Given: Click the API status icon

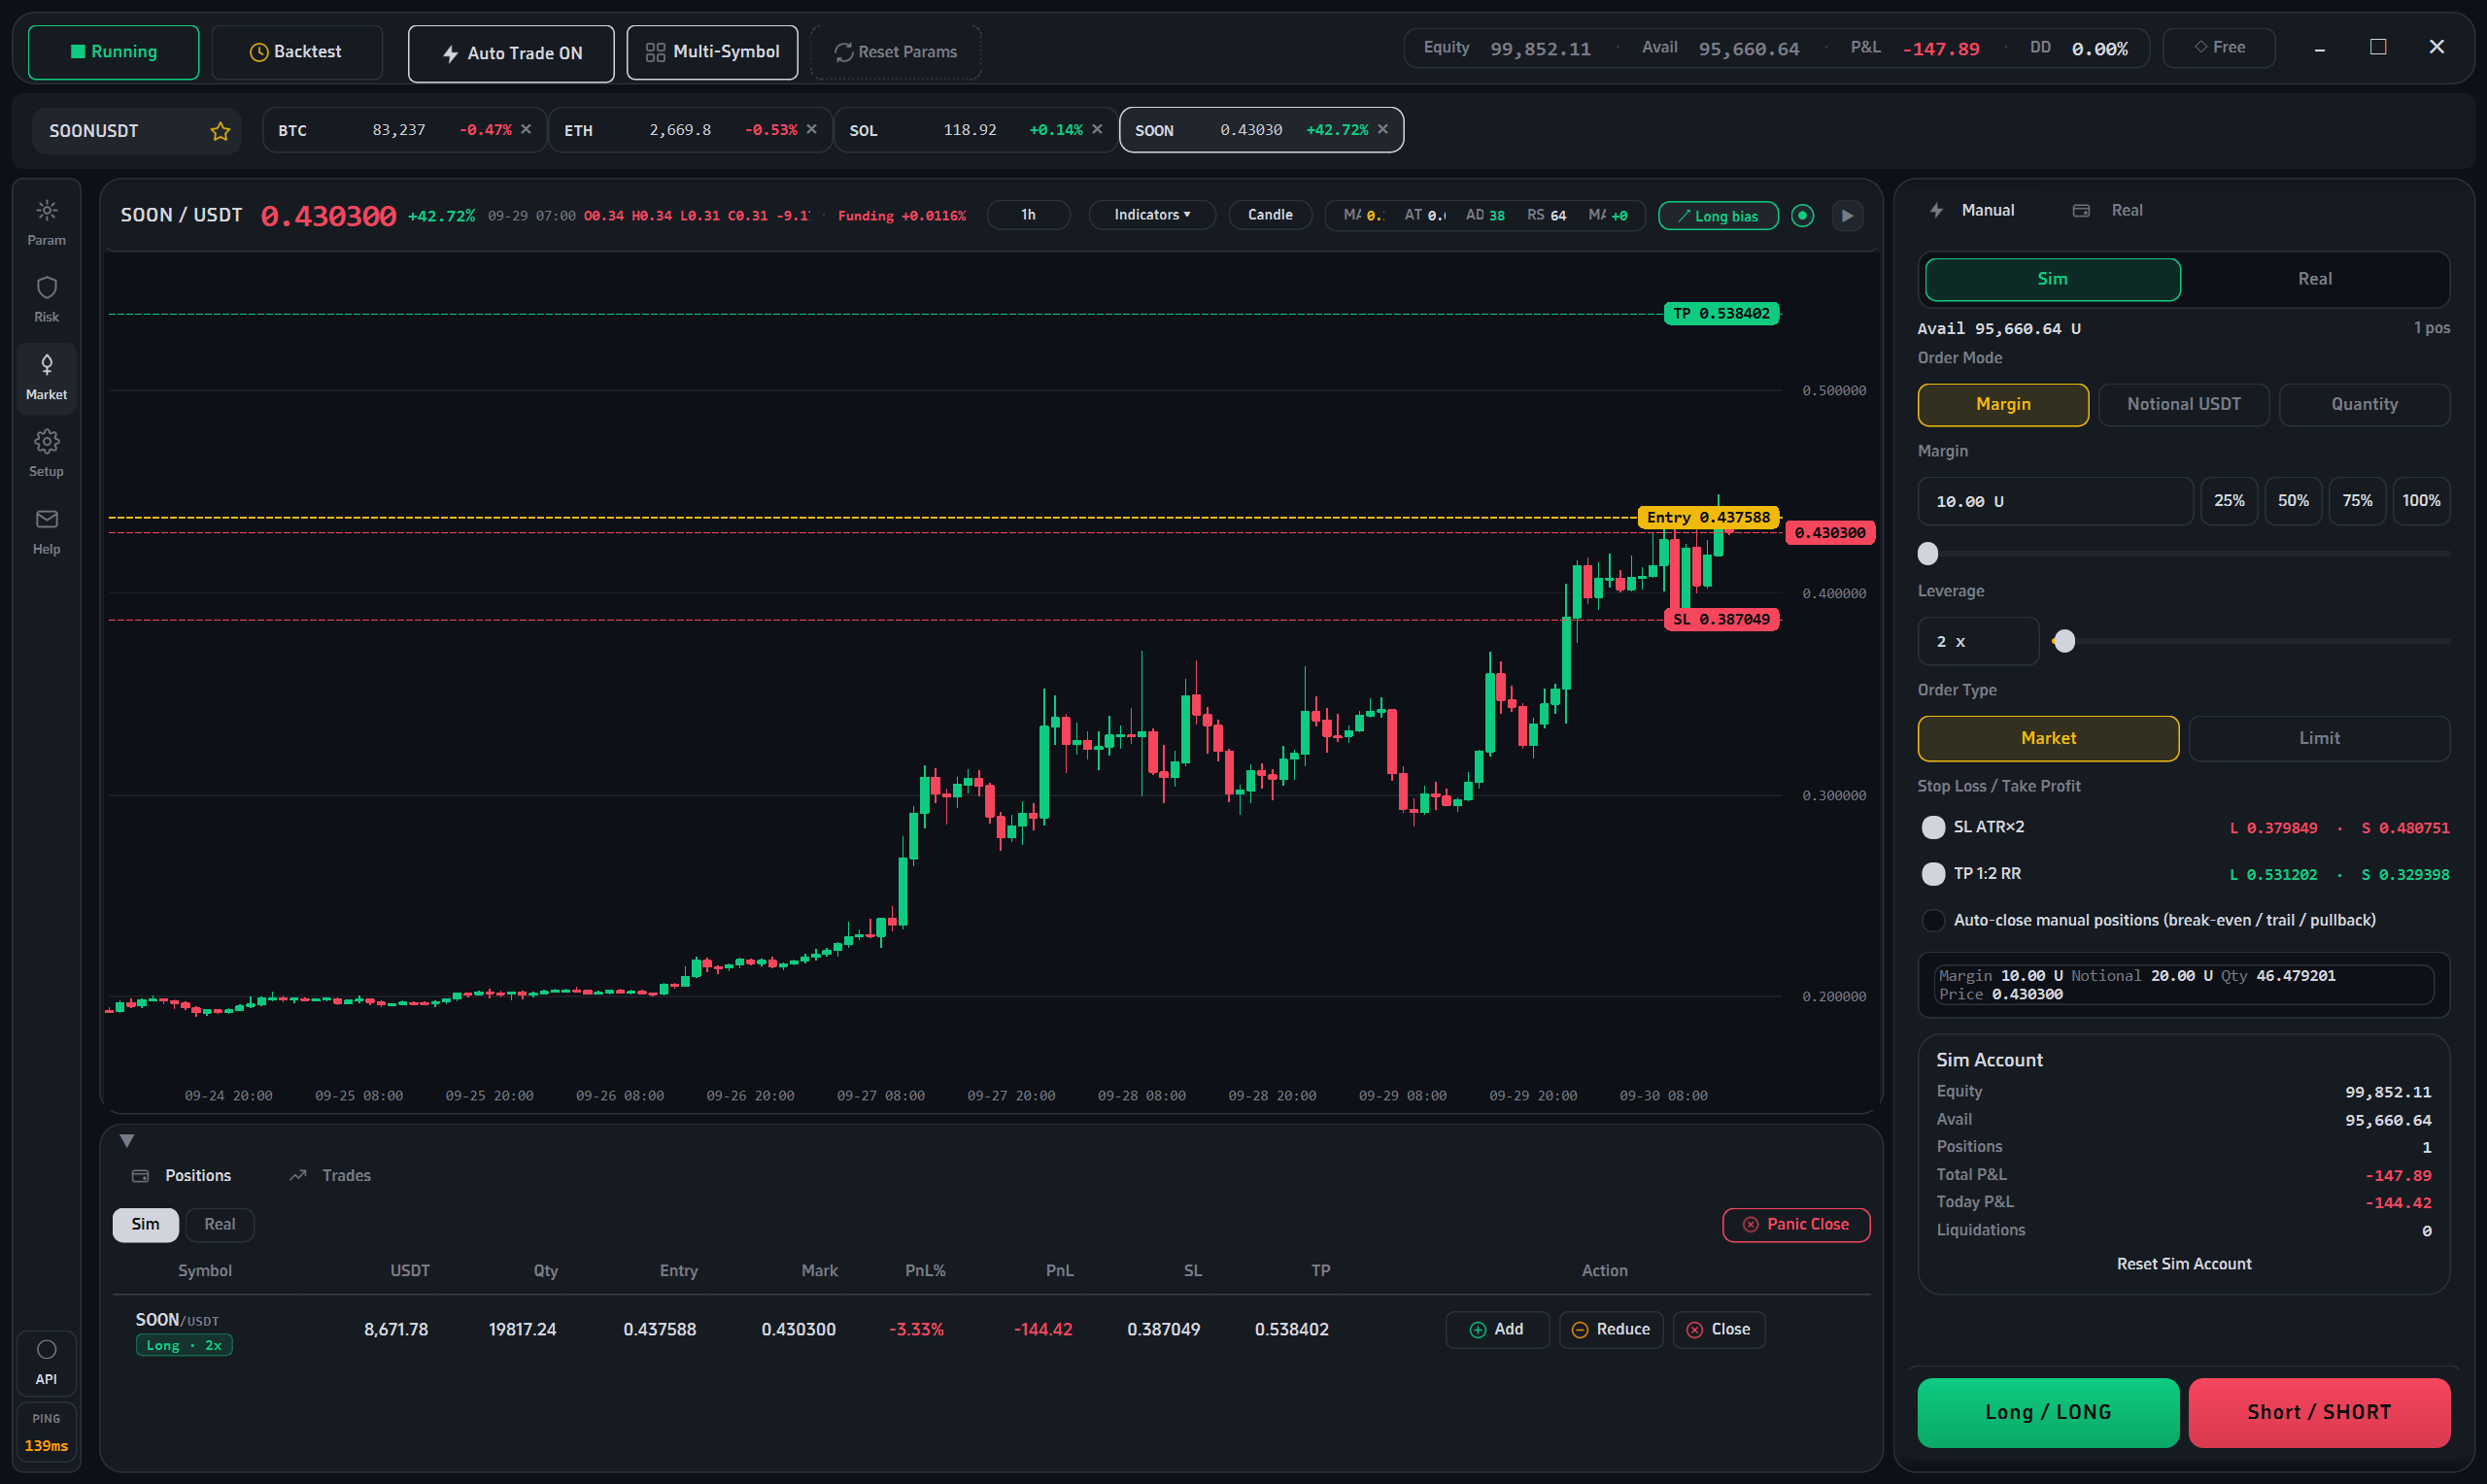Looking at the screenshot, I should 46,1362.
